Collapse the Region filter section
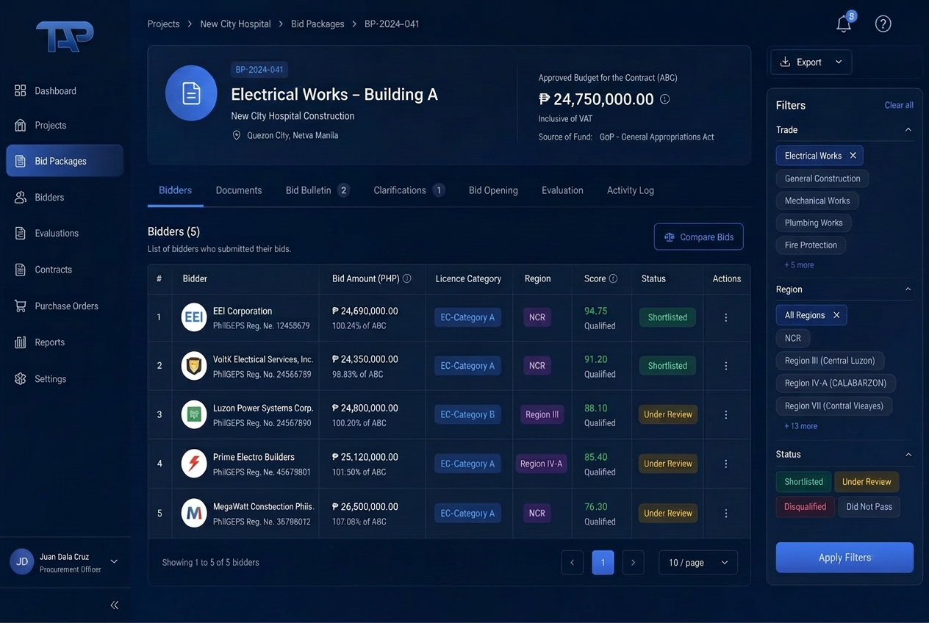Screen dimensions: 929x623 click(908, 289)
